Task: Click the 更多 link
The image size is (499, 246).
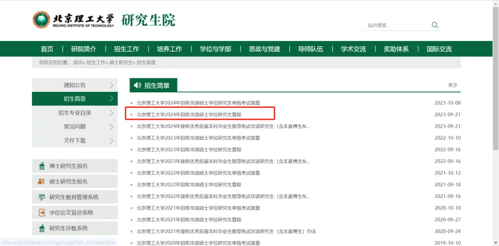Action: click(x=453, y=85)
